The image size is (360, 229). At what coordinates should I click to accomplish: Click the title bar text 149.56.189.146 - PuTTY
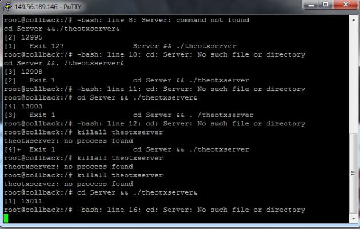(48, 7)
